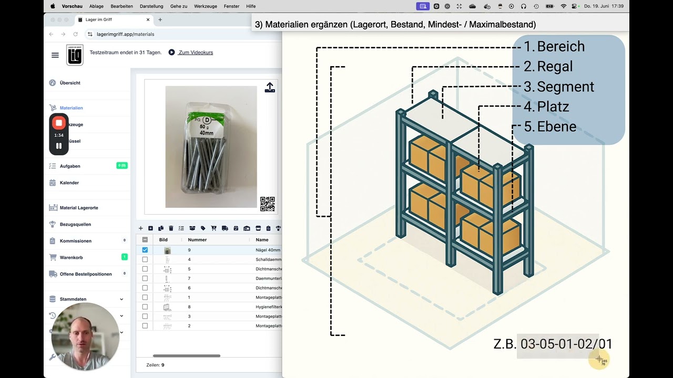Screen dimensions: 673x378
Task: Check the checkbox for row number 1
Action: pos(145,297)
